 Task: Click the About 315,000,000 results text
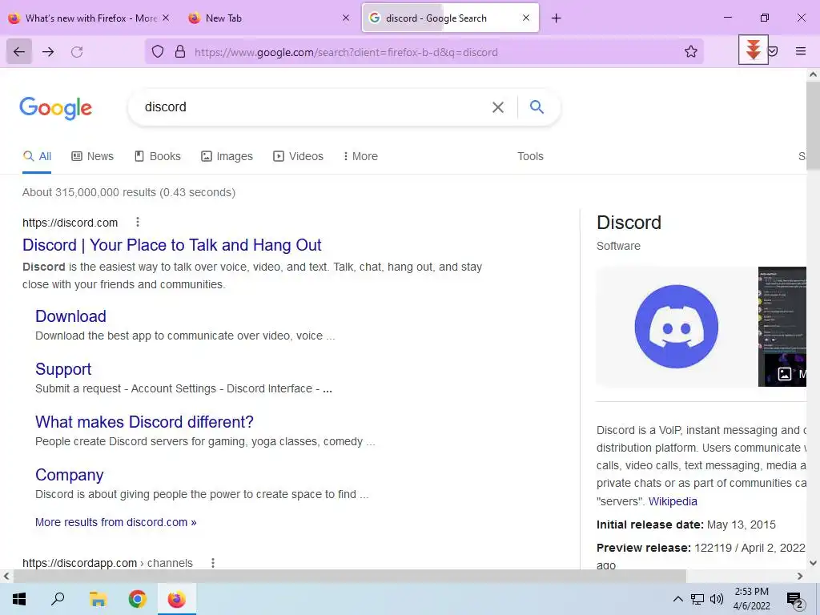129,192
